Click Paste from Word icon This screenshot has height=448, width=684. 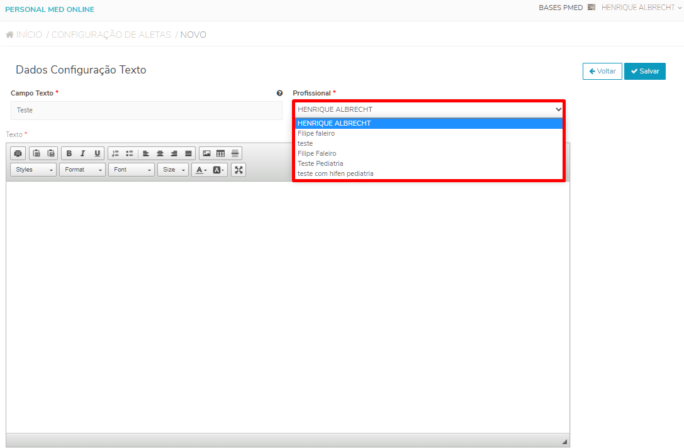point(51,153)
